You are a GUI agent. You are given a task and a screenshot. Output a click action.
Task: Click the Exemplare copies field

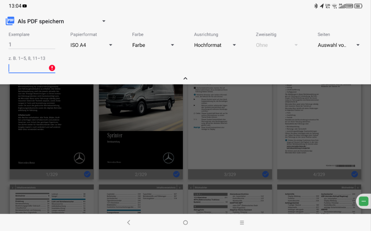32,45
